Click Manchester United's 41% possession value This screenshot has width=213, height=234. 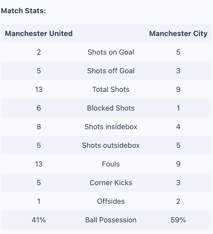coord(39,220)
